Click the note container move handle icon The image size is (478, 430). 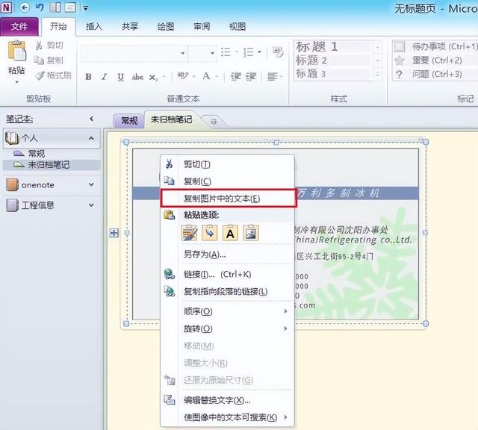pyautogui.click(x=114, y=233)
